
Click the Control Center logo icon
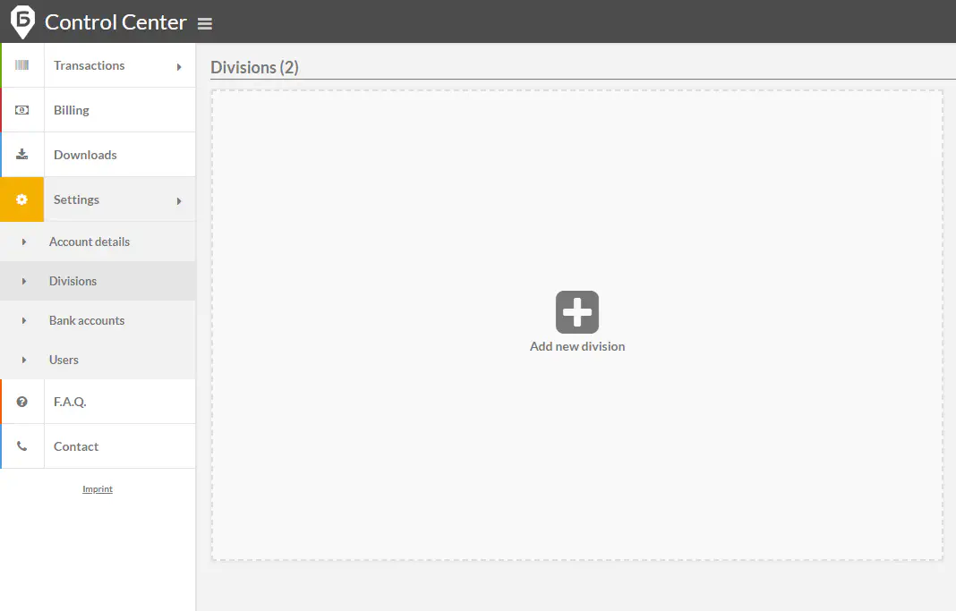(22, 21)
